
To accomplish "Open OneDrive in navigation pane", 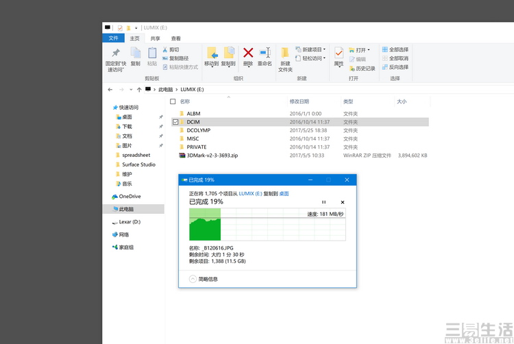I will pos(126,197).
